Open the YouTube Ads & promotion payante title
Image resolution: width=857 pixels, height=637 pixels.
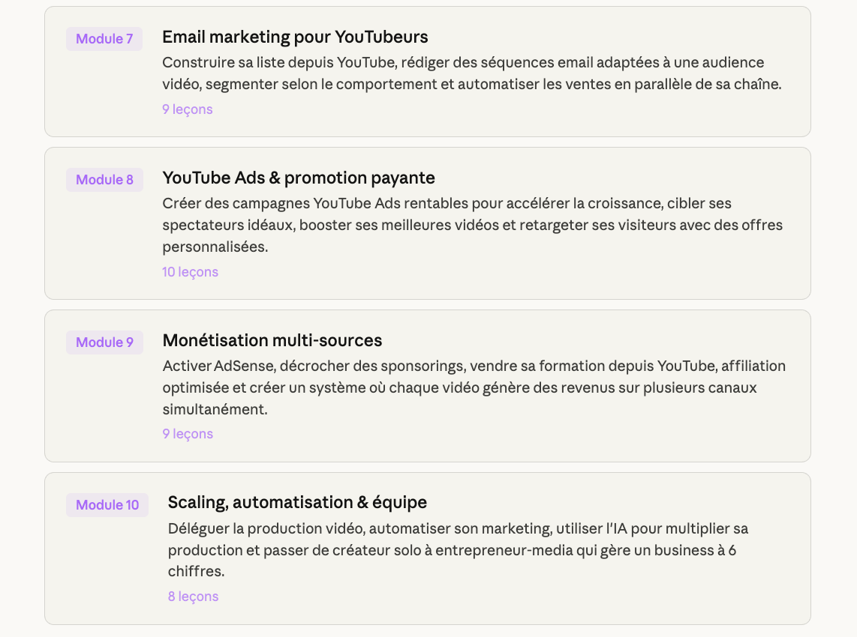tap(299, 178)
